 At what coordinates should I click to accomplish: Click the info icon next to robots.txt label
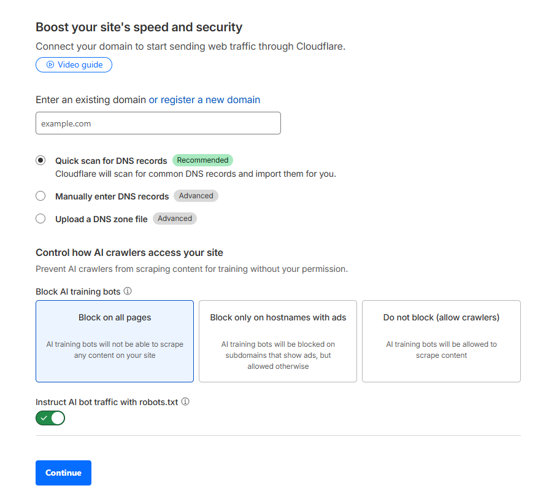pos(185,402)
